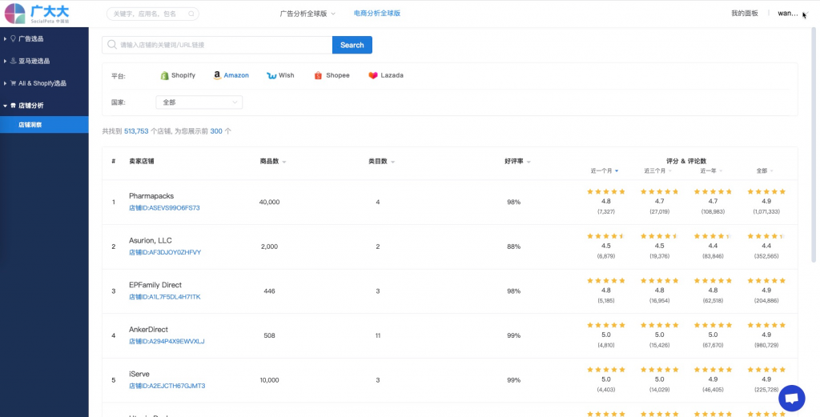
Task: Select Wish platform filter
Action: point(280,76)
